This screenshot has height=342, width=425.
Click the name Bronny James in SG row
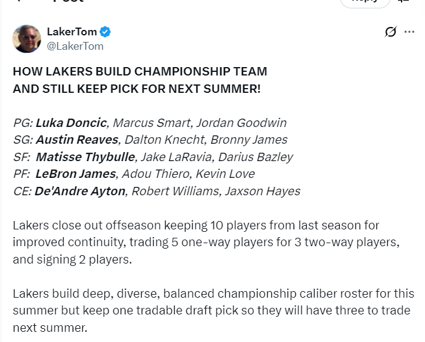coord(249,140)
